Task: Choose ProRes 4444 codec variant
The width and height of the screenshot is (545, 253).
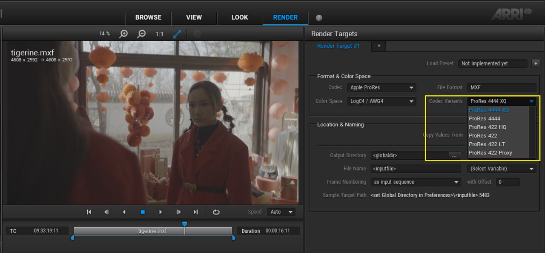Action: pyautogui.click(x=498, y=118)
